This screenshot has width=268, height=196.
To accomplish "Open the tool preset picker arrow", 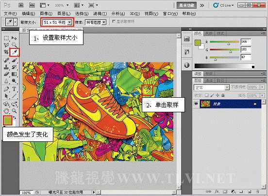I will point(16,22).
